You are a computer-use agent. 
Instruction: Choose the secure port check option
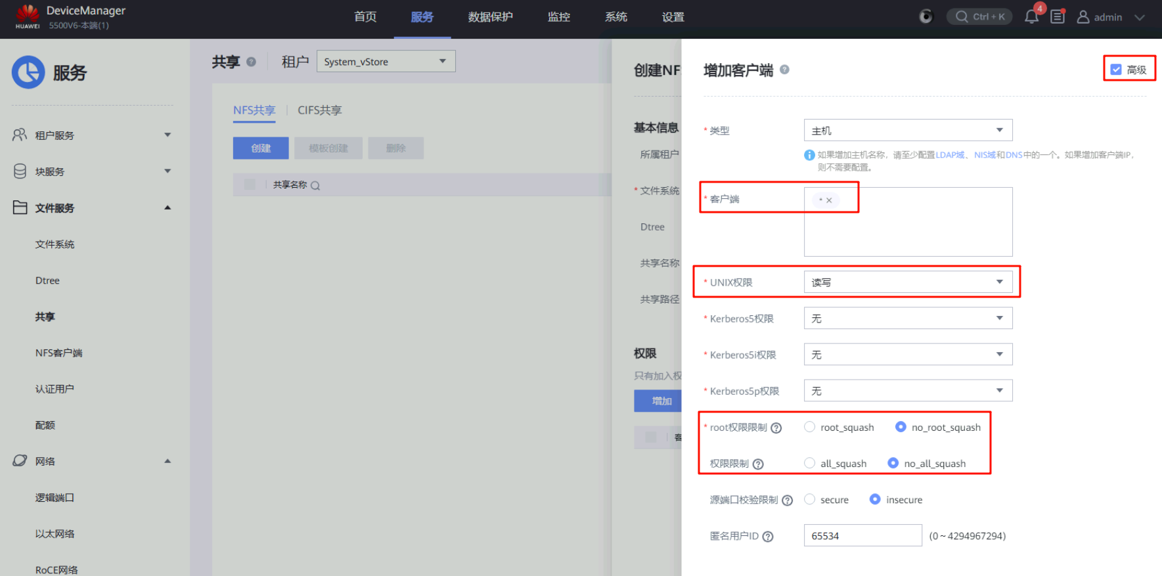coord(809,499)
